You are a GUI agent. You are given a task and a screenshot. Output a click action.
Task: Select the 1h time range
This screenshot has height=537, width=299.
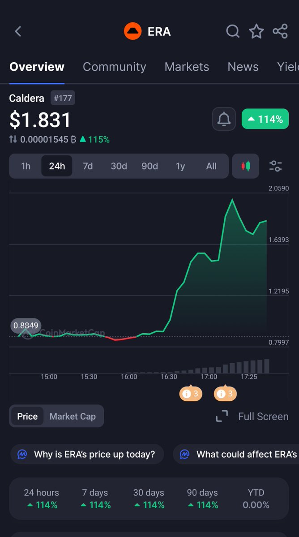tap(26, 166)
